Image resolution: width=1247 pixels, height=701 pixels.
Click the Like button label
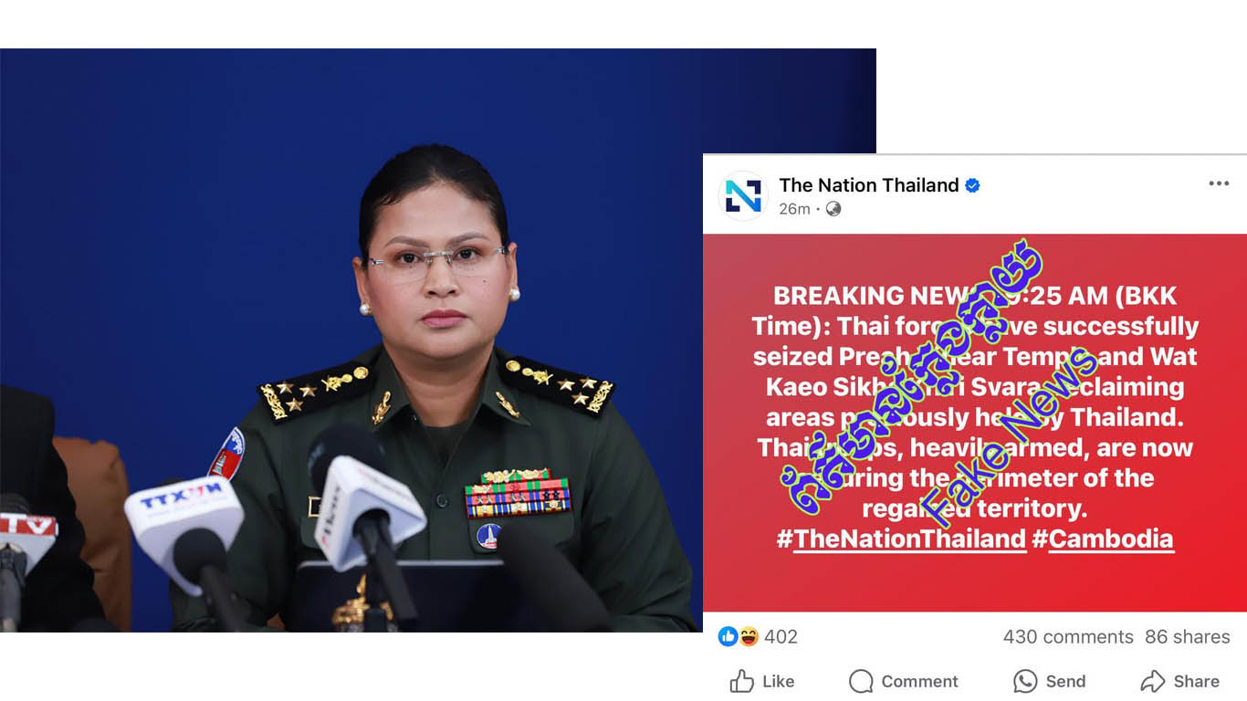[778, 681]
